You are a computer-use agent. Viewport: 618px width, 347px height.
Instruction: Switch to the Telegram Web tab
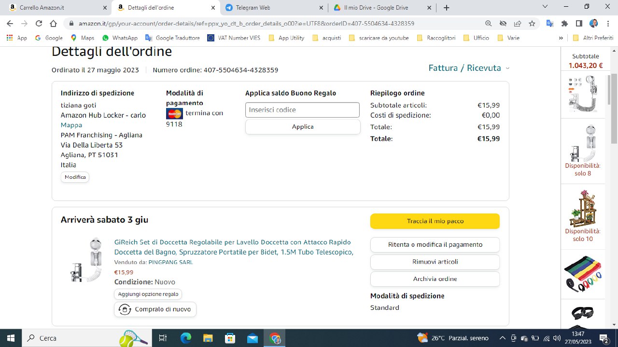point(274,8)
